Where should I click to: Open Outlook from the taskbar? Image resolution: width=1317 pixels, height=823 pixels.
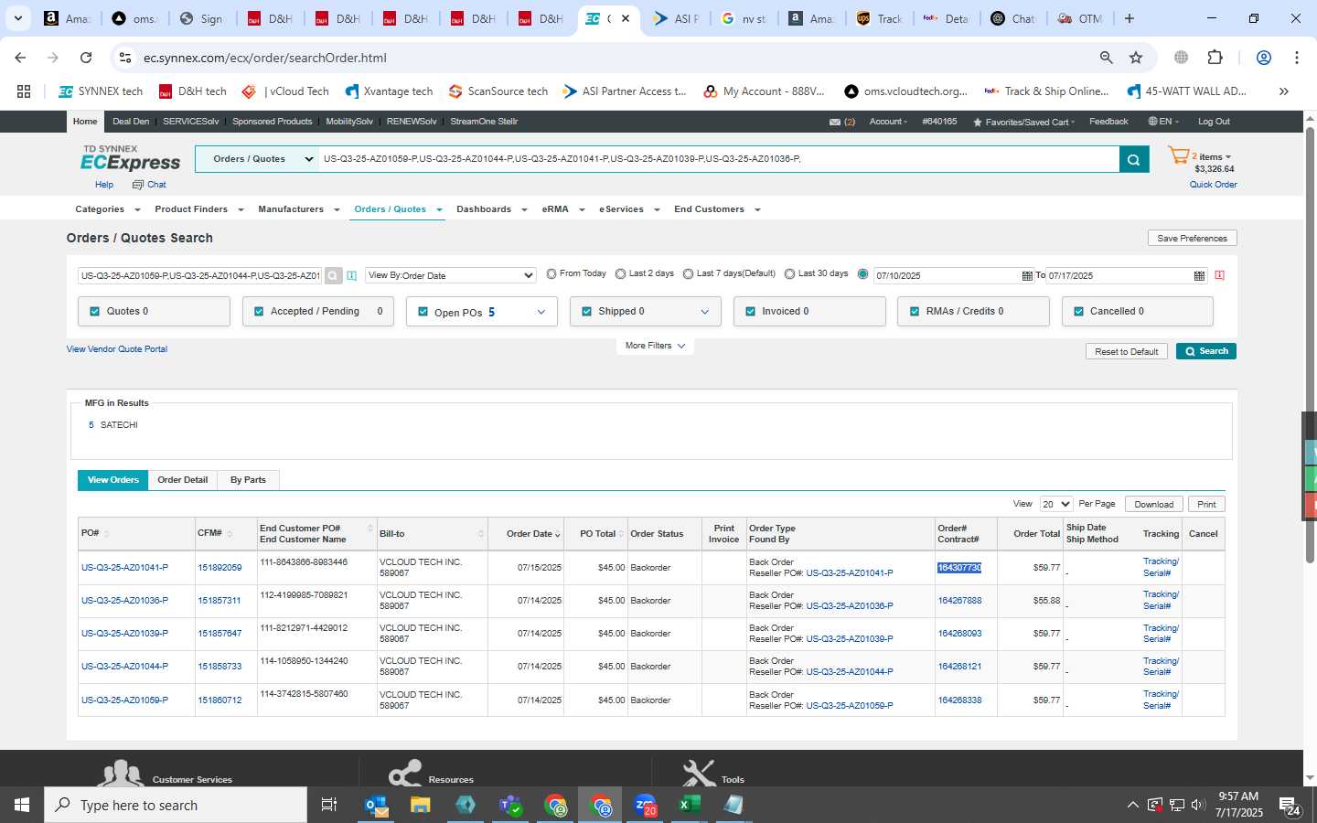[x=376, y=805]
